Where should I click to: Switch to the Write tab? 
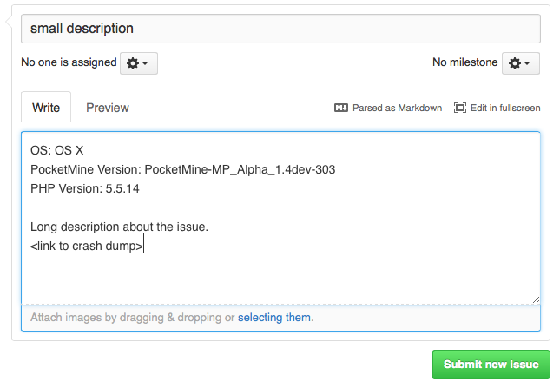(x=46, y=108)
